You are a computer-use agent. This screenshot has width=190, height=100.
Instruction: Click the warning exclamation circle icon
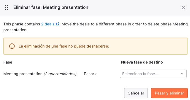(x=12, y=46)
